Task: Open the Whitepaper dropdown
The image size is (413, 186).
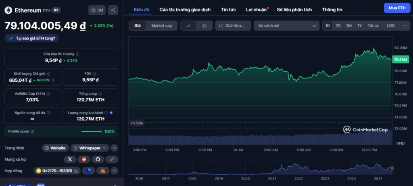Action: (90, 148)
